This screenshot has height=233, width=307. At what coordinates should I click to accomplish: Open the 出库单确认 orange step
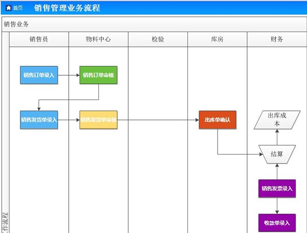click(x=218, y=120)
